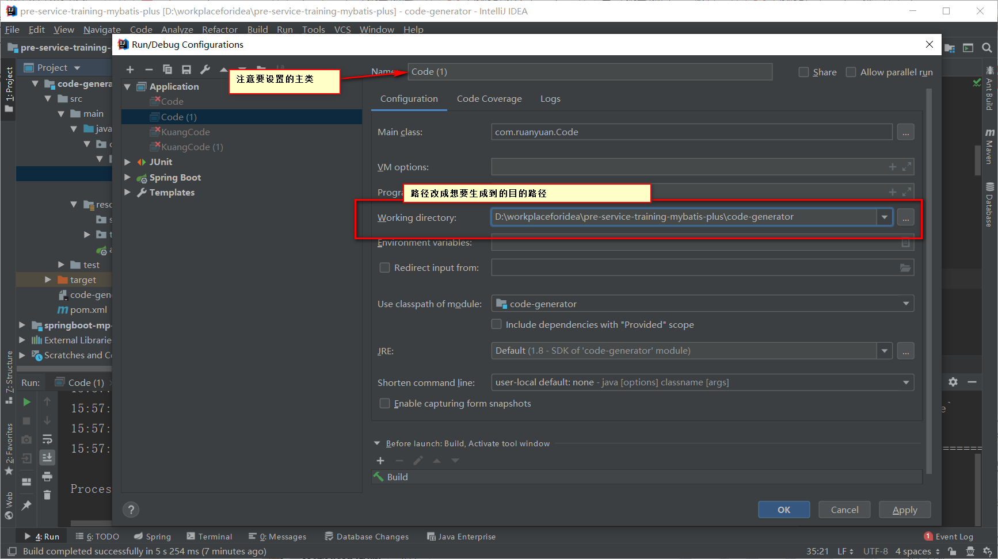Collapse the Before launch section
The width and height of the screenshot is (998, 559).
point(377,443)
